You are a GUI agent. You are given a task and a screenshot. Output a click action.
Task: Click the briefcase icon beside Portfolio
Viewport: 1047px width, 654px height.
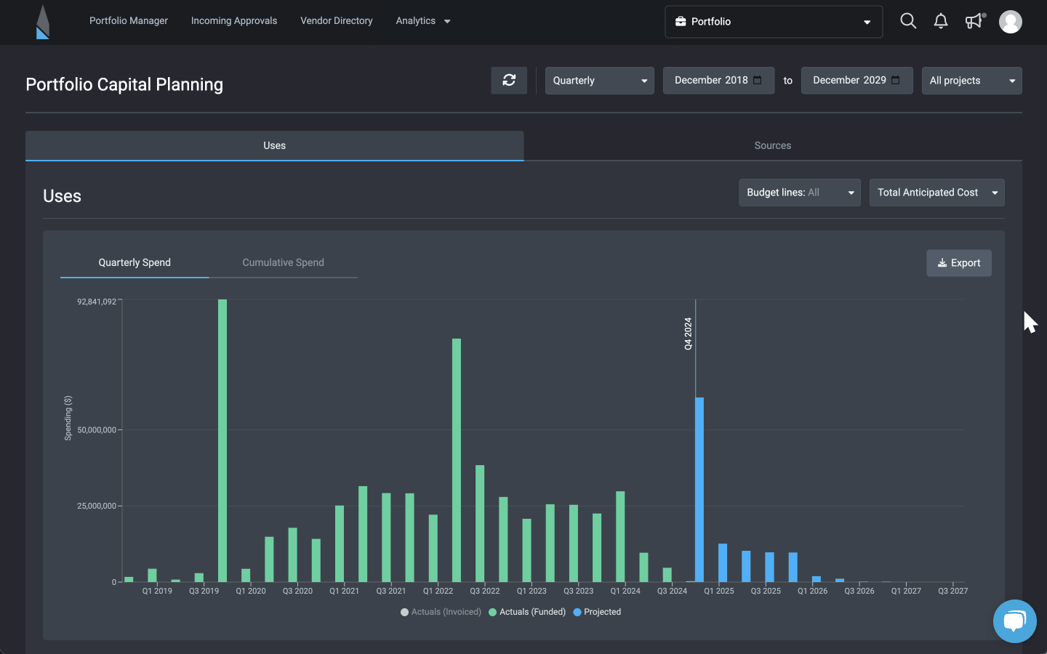(x=681, y=22)
